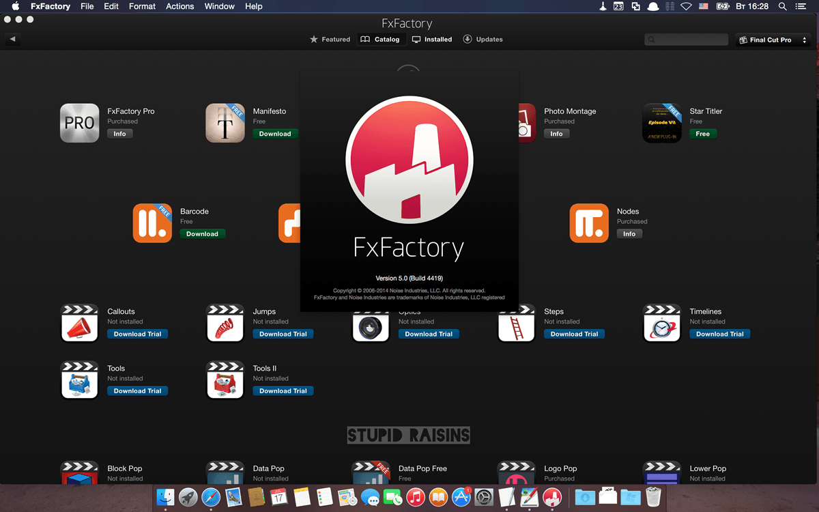Open the Actions menu
Screen dimensions: 819x512
tap(180, 6)
